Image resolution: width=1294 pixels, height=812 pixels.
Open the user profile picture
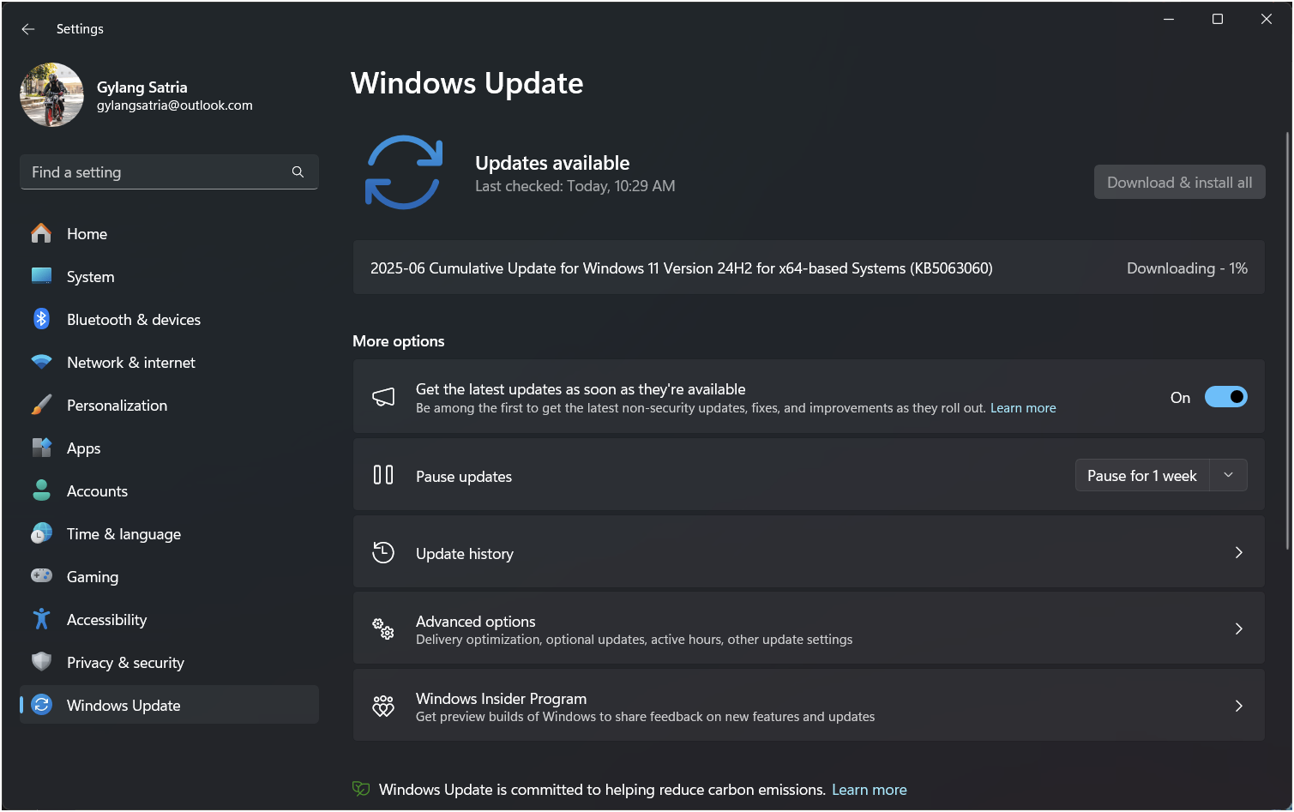[x=51, y=94]
